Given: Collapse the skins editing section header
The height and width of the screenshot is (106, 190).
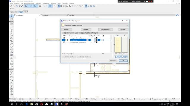Looking at the screenshot, I should [63, 33].
